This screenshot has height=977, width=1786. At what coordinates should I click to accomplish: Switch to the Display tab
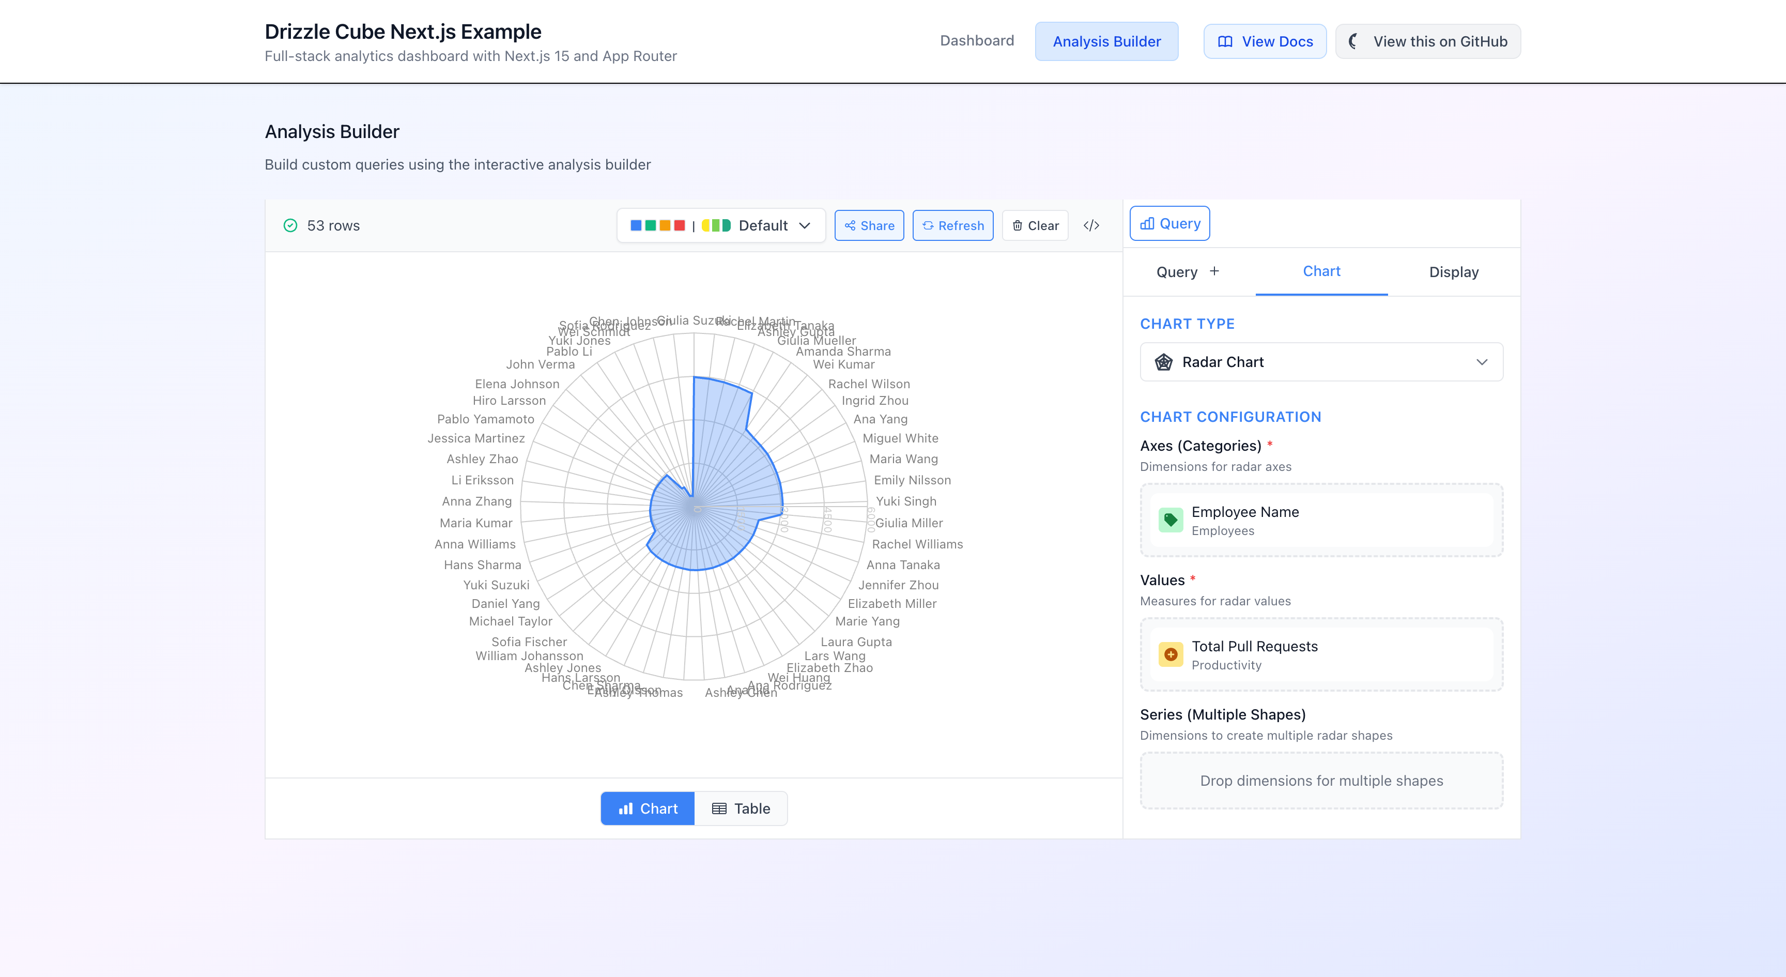[x=1453, y=272]
